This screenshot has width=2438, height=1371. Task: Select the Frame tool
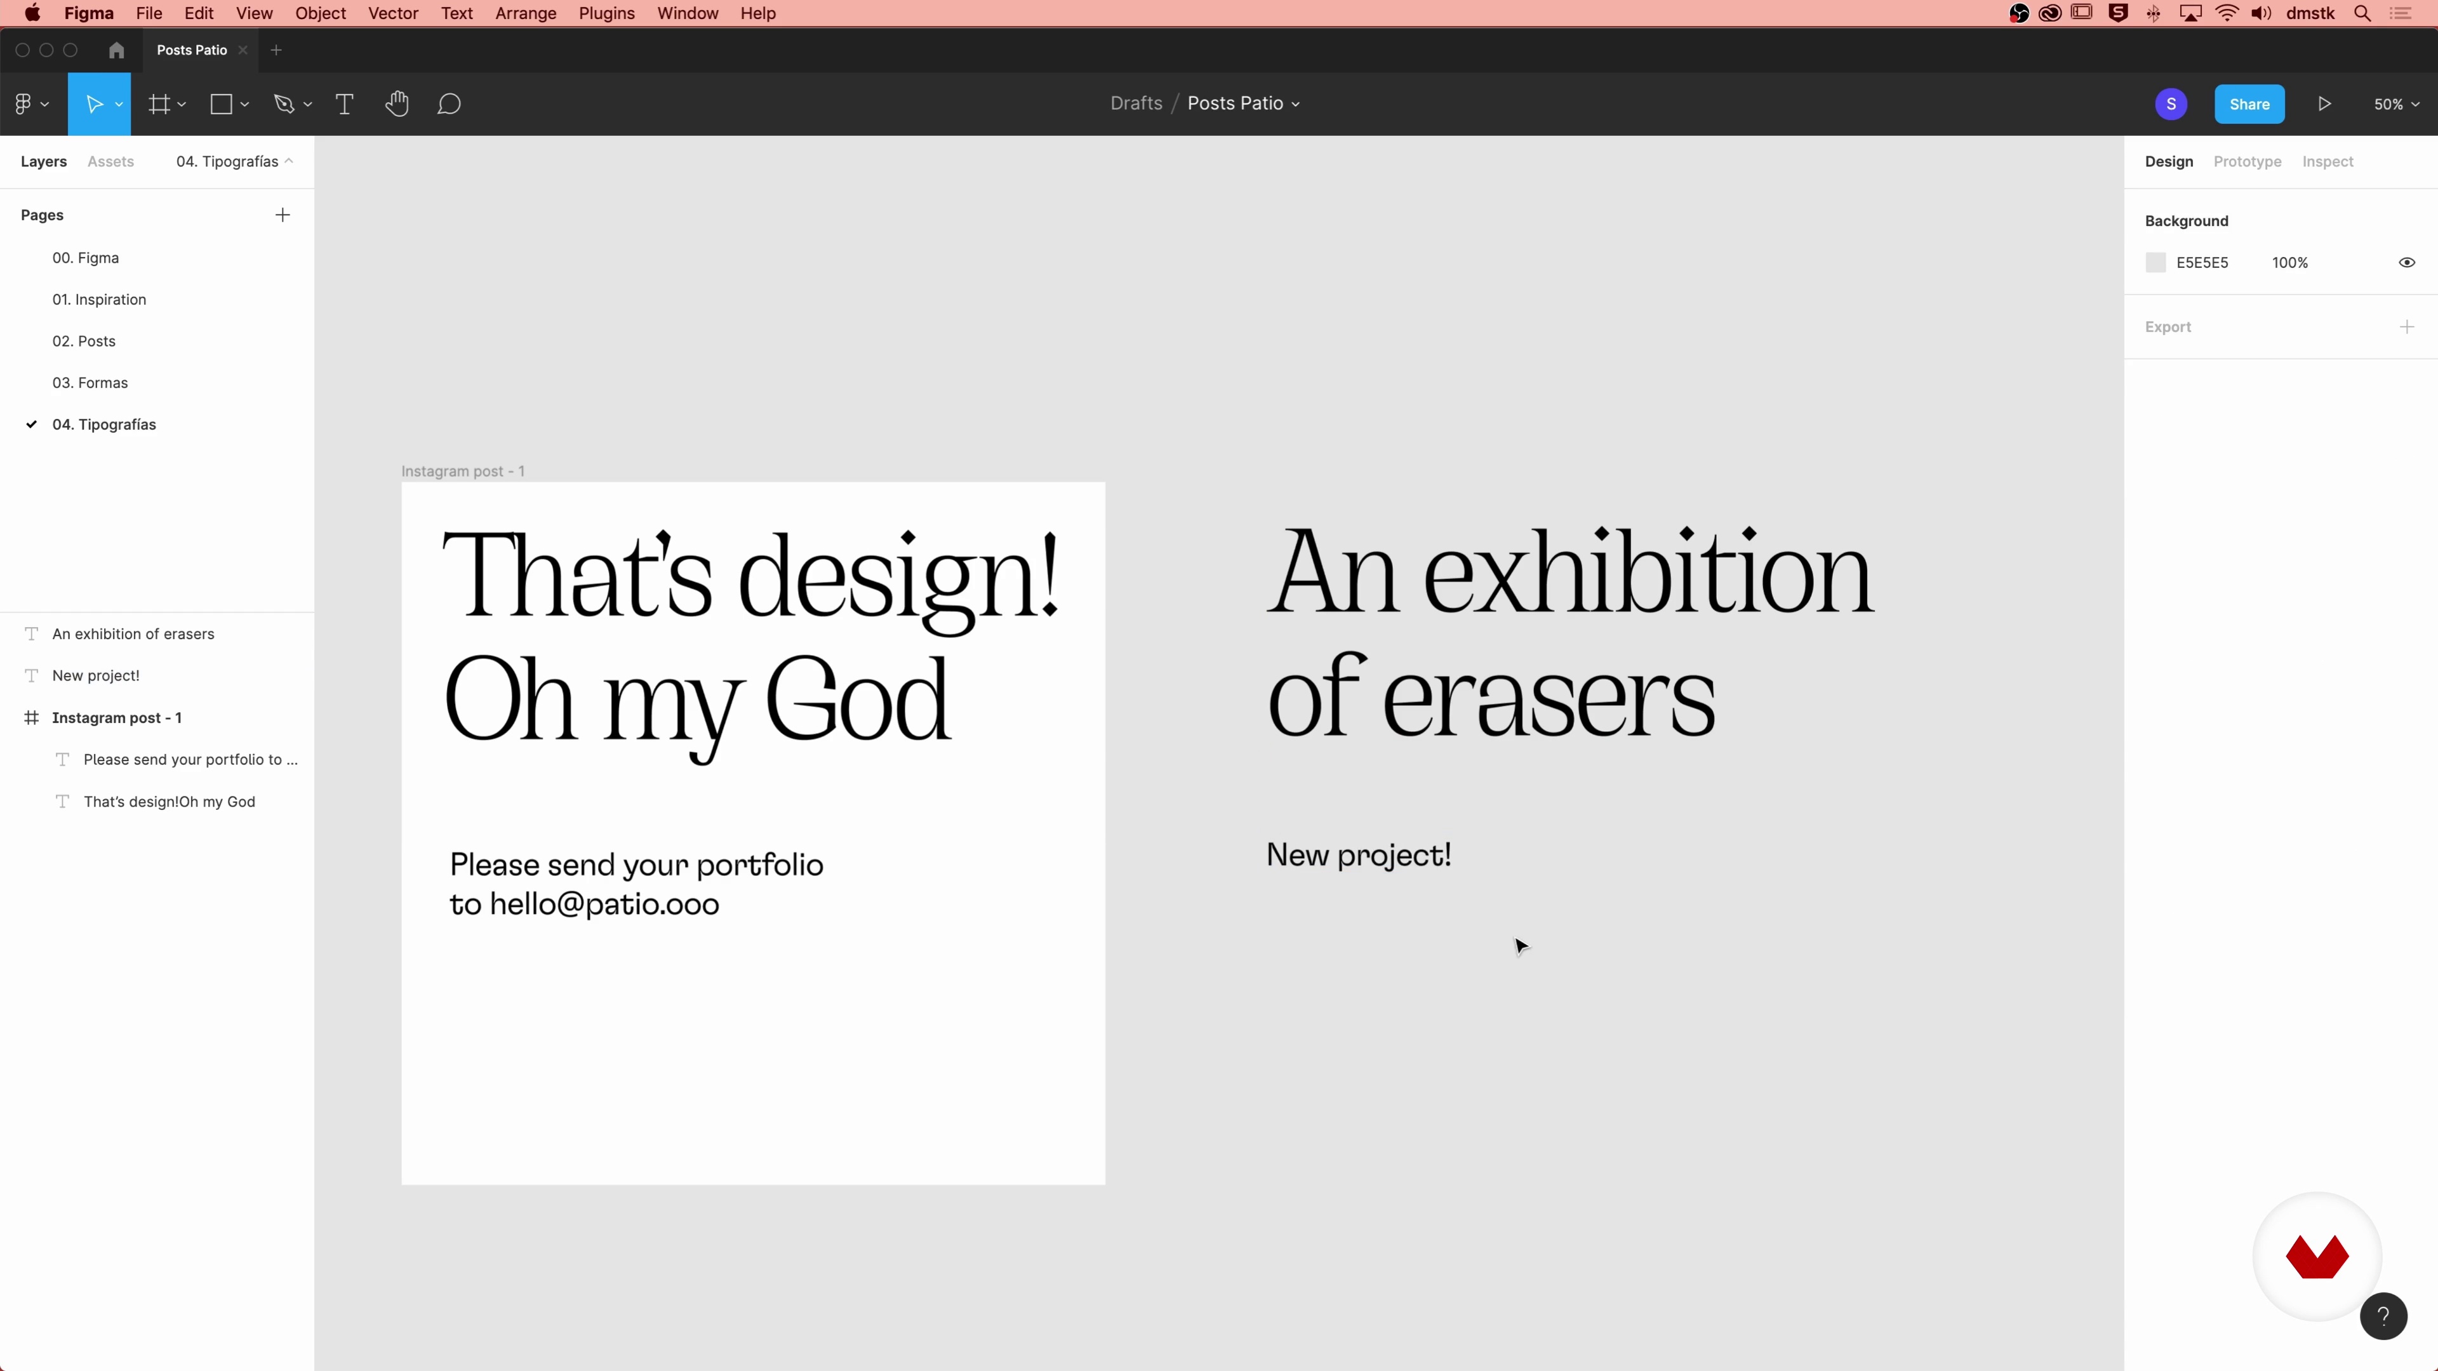pyautogui.click(x=159, y=104)
